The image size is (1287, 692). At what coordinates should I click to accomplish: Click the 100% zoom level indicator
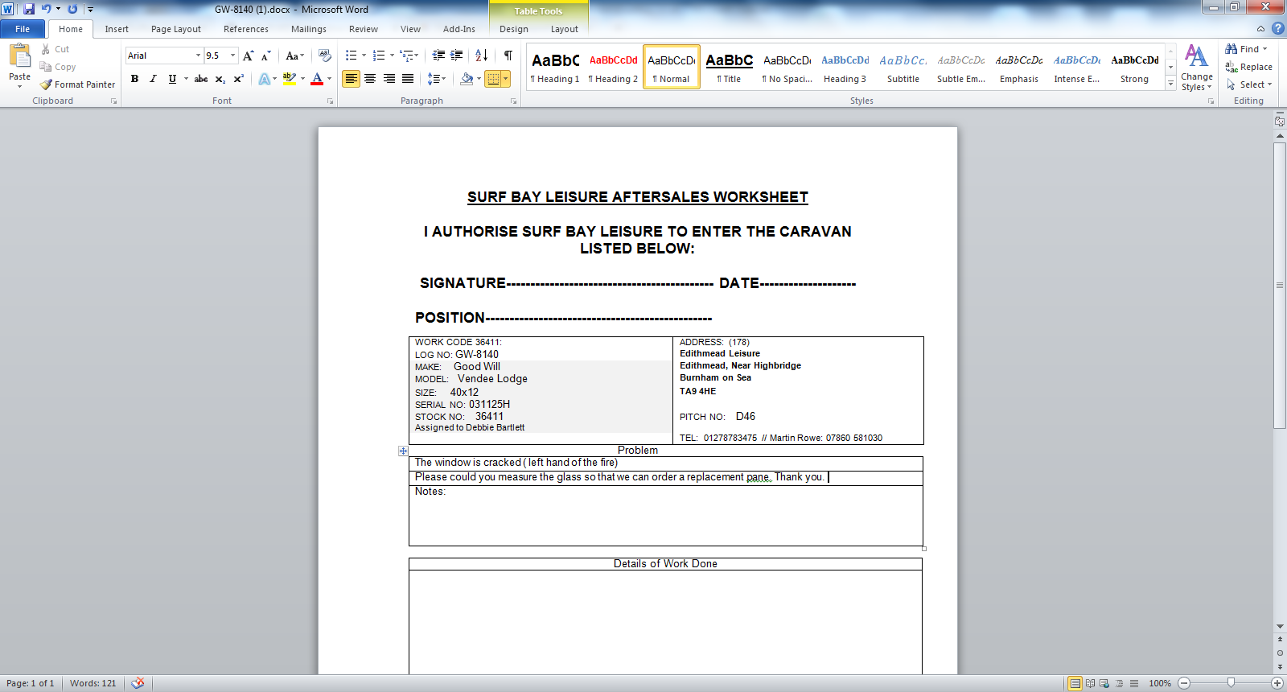[x=1160, y=683]
